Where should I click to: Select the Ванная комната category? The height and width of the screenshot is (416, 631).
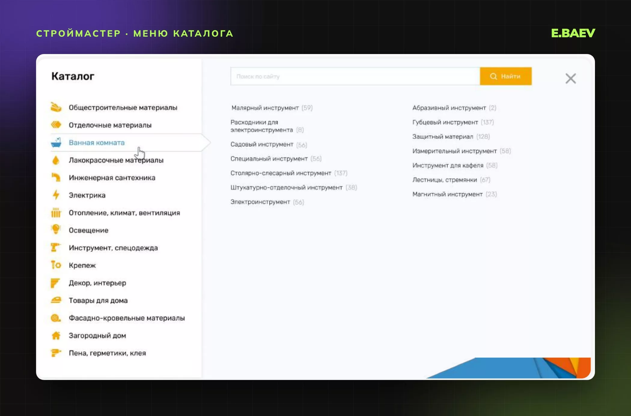[97, 143]
